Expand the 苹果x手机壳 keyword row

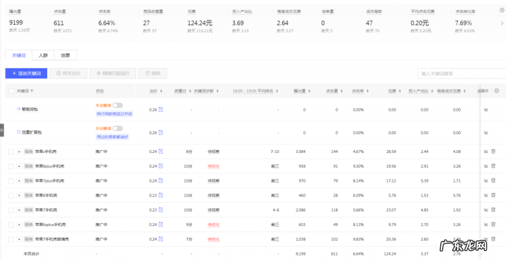19,151
